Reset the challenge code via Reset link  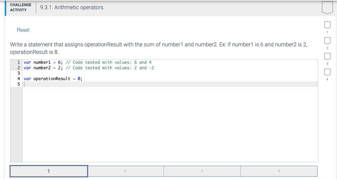click(x=23, y=30)
